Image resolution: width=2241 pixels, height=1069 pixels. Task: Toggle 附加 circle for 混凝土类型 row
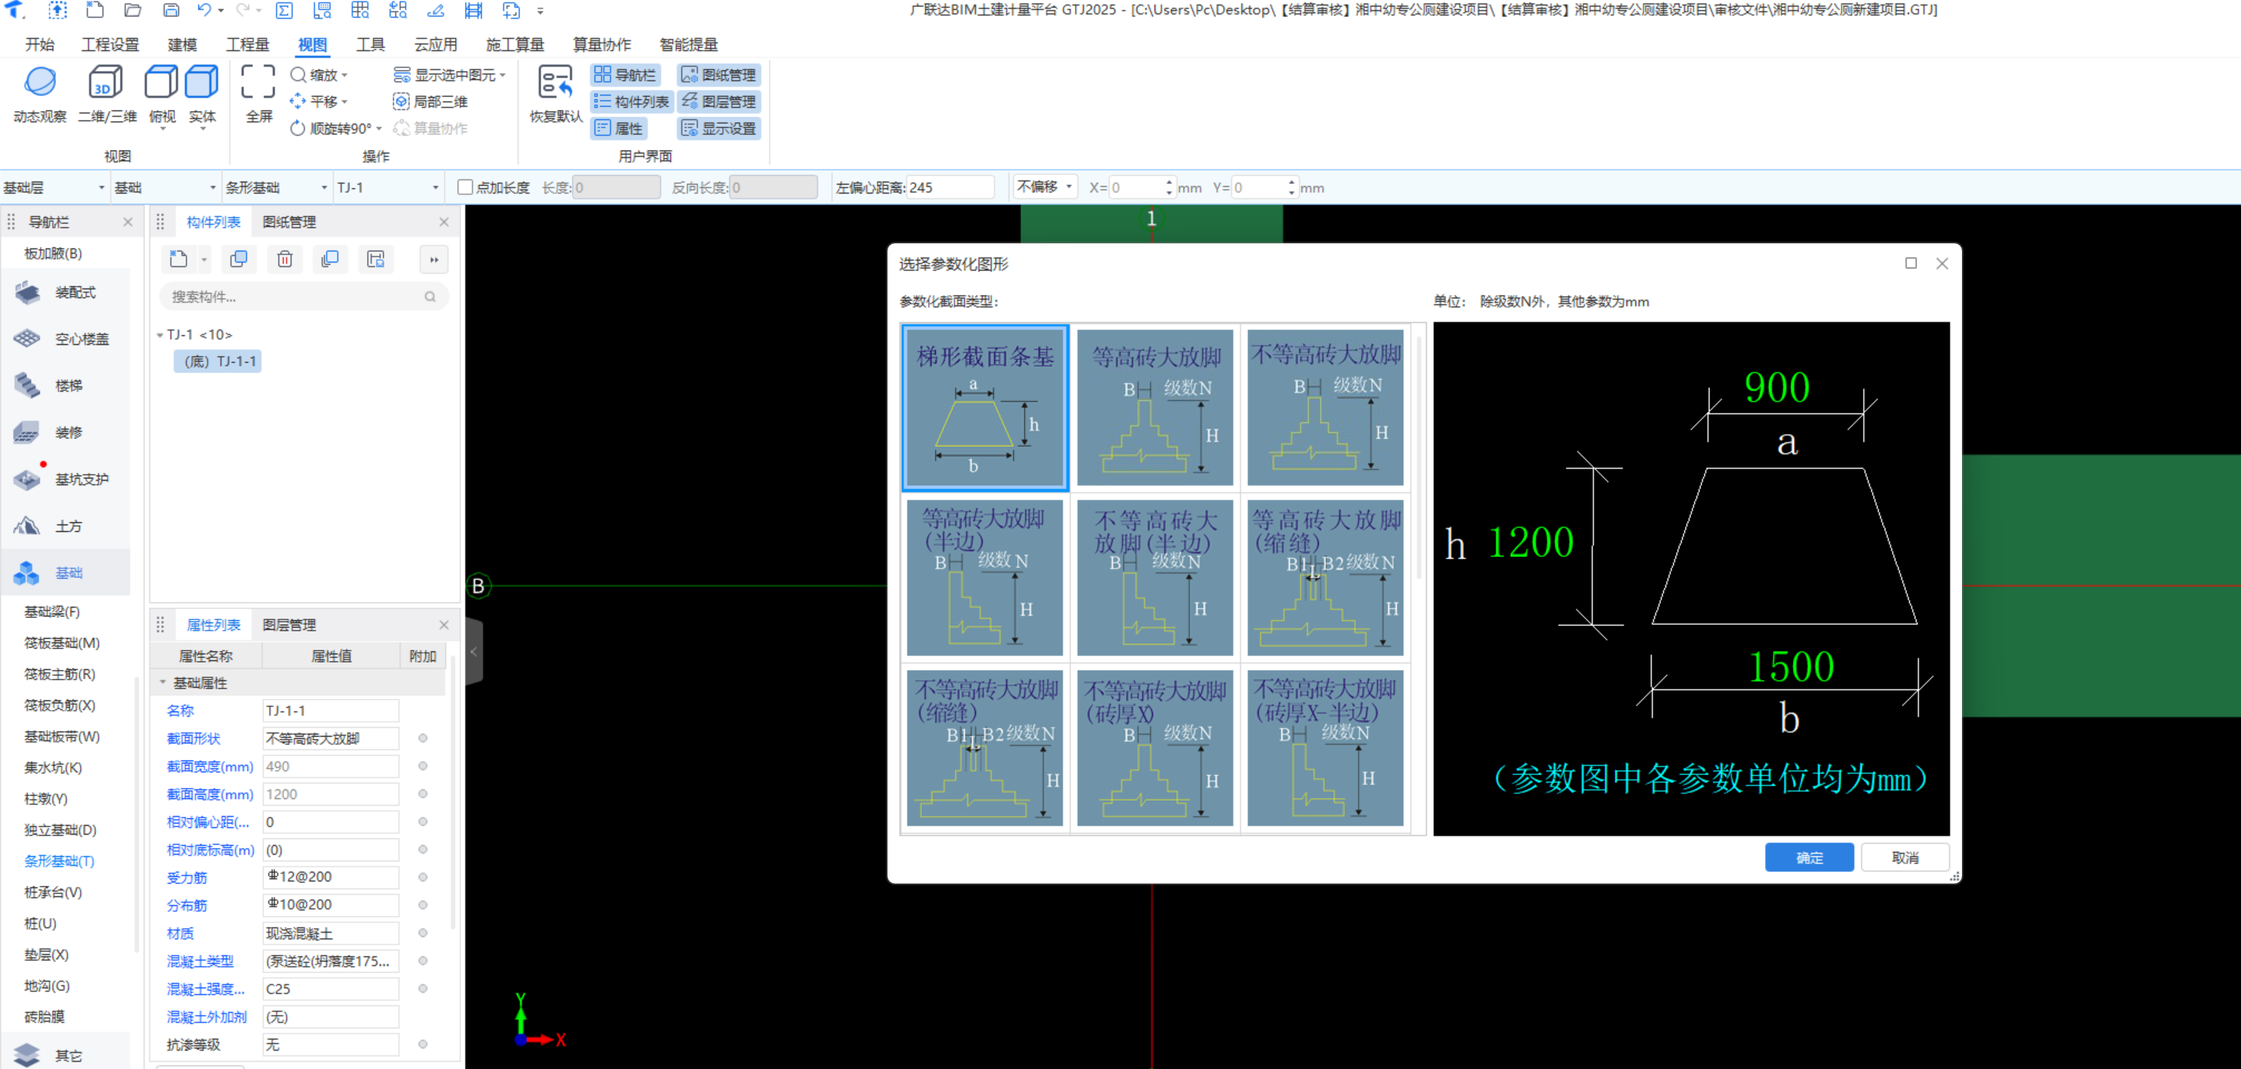423,961
